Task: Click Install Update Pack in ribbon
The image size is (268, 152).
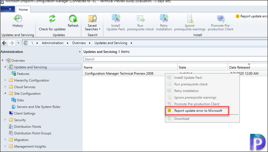Action: pos(116,23)
